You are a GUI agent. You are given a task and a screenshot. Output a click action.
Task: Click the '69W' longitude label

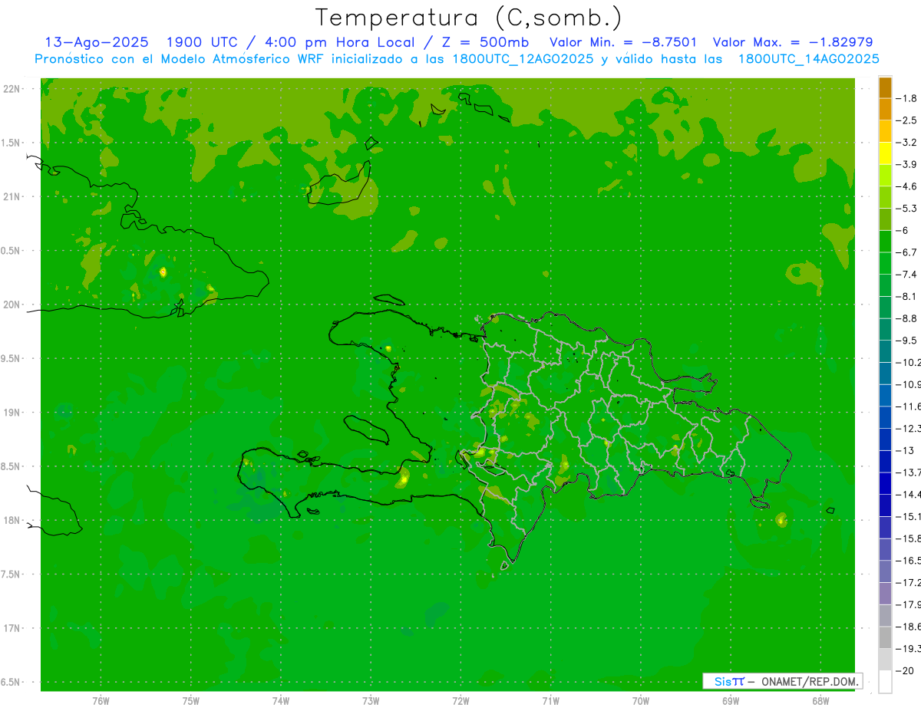(x=731, y=701)
